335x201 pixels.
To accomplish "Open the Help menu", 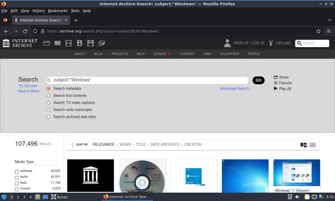I will click(87, 11).
